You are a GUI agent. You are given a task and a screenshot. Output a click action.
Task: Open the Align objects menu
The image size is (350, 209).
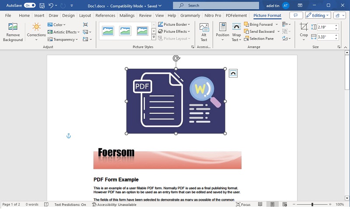pyautogui.click(x=286, y=24)
